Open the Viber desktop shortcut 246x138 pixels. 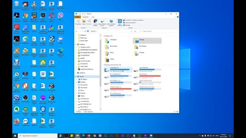pyautogui.click(x=60, y=16)
